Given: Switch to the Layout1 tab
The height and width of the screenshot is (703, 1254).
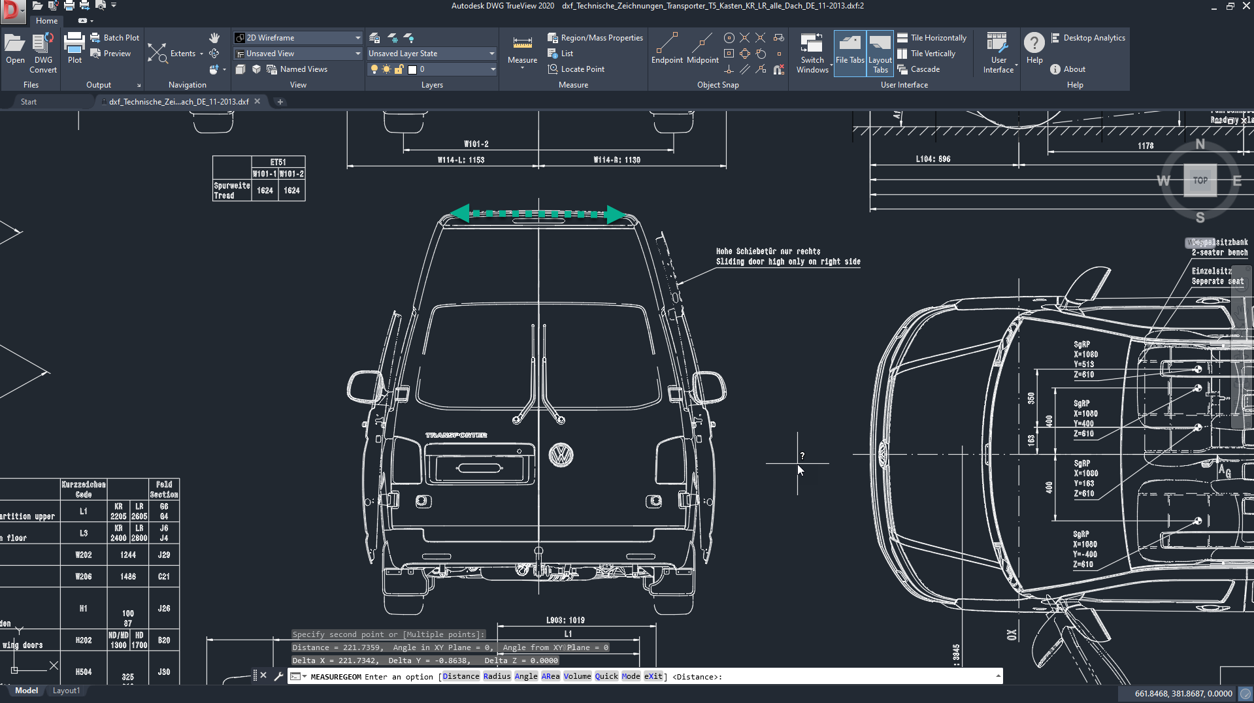Looking at the screenshot, I should [66, 691].
